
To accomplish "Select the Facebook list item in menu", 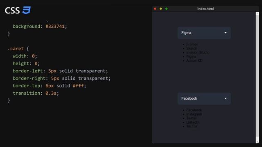I will point(194,110).
